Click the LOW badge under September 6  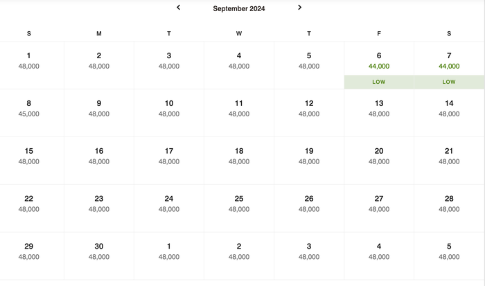pyautogui.click(x=379, y=82)
